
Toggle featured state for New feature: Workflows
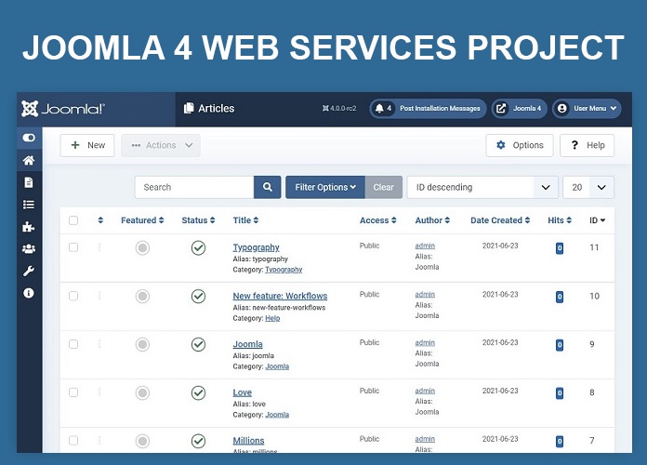142,296
